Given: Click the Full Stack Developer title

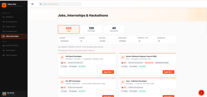Looking at the screenshot, I should point(73,56).
